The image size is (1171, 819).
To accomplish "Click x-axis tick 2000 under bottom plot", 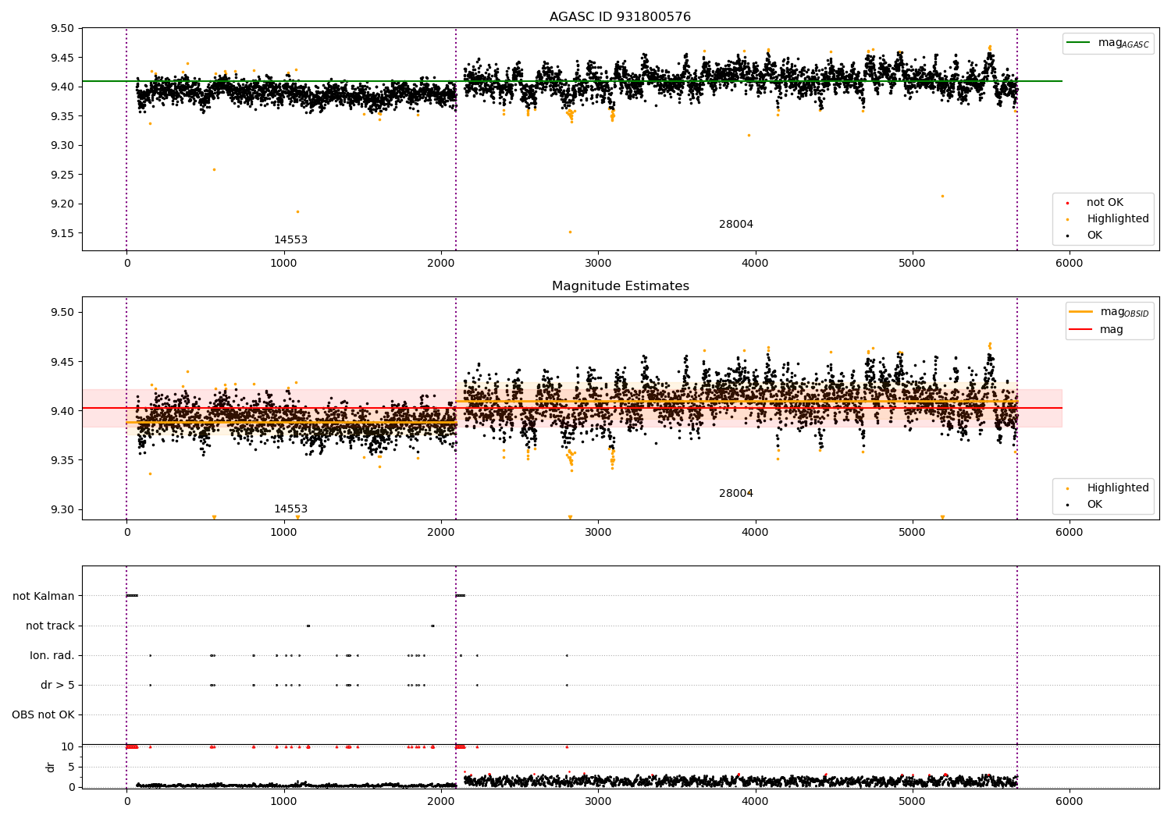I will coord(441,801).
